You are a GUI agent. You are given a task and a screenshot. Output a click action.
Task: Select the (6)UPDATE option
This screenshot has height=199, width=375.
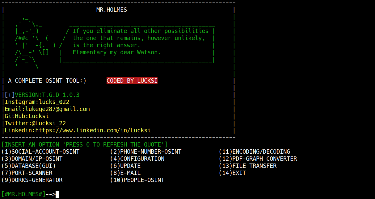click(125, 166)
